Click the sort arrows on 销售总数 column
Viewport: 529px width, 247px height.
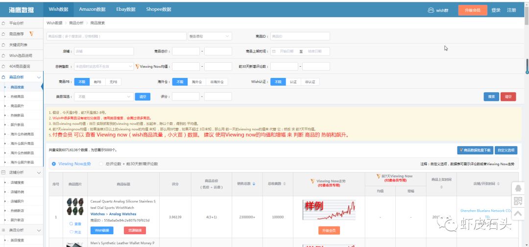254,184
